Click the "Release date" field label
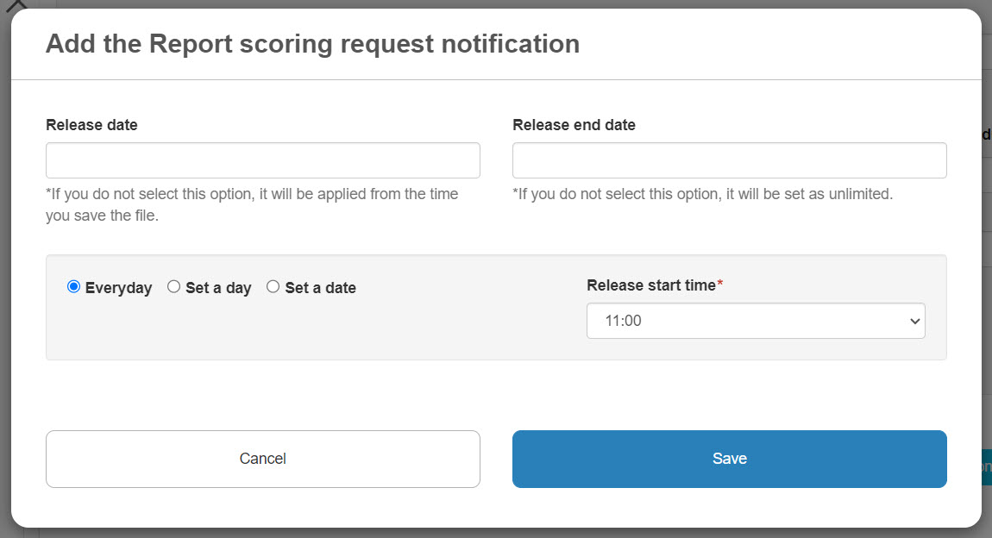The image size is (992, 538). click(91, 125)
